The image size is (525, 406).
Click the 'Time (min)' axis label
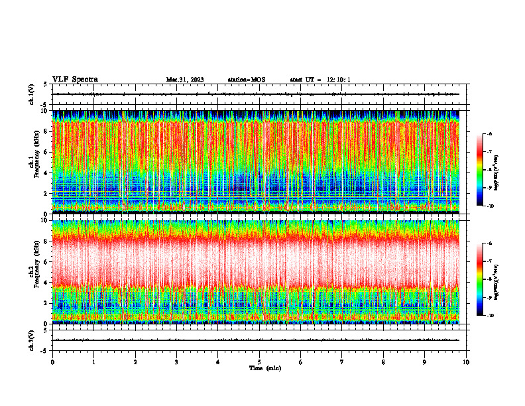[x=265, y=368]
